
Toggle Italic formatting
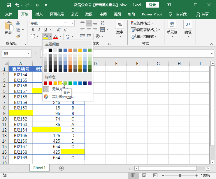point(39,30)
